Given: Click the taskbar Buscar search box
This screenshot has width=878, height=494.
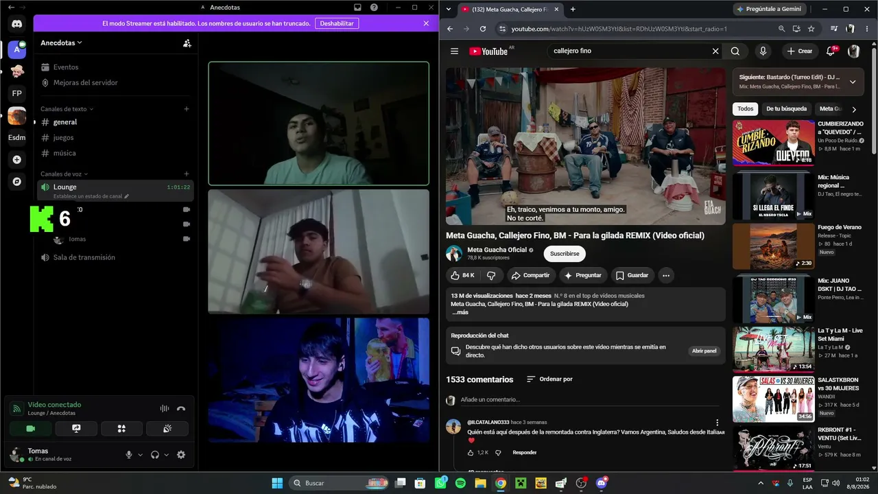Looking at the screenshot, I should (340, 483).
